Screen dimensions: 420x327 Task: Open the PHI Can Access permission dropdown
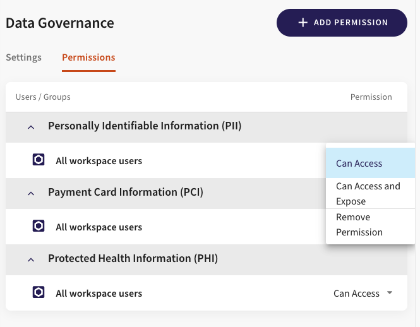363,293
